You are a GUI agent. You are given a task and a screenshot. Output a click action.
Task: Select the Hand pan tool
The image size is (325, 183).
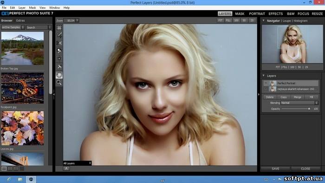pos(59,75)
